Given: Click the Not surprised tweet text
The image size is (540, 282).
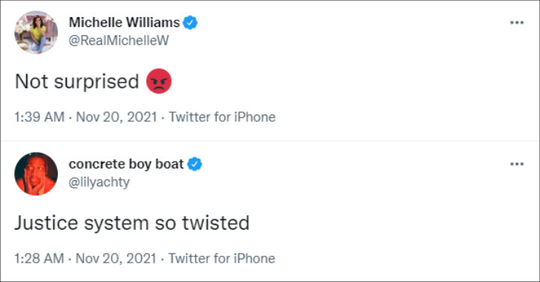Looking at the screenshot, I should [x=76, y=82].
